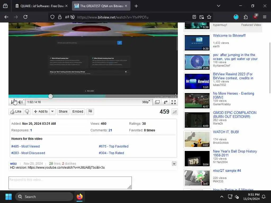The image size is (271, 203).
Task: Open ntscQT sample #4 video link
Action: click(227, 171)
